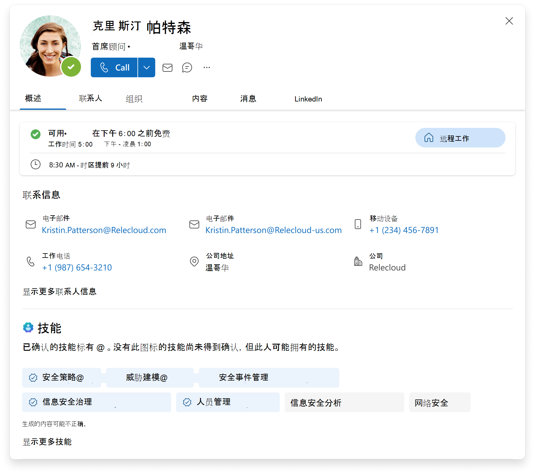The image size is (535, 474).
Task: Open the 内容 tab
Action: 200,98
